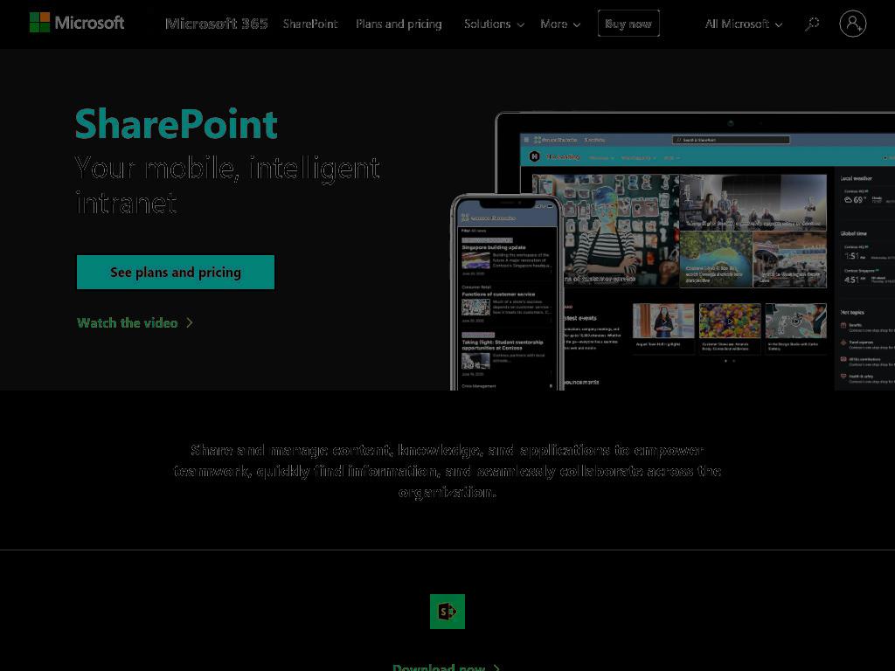Click the SharePoint hero heading

click(177, 124)
